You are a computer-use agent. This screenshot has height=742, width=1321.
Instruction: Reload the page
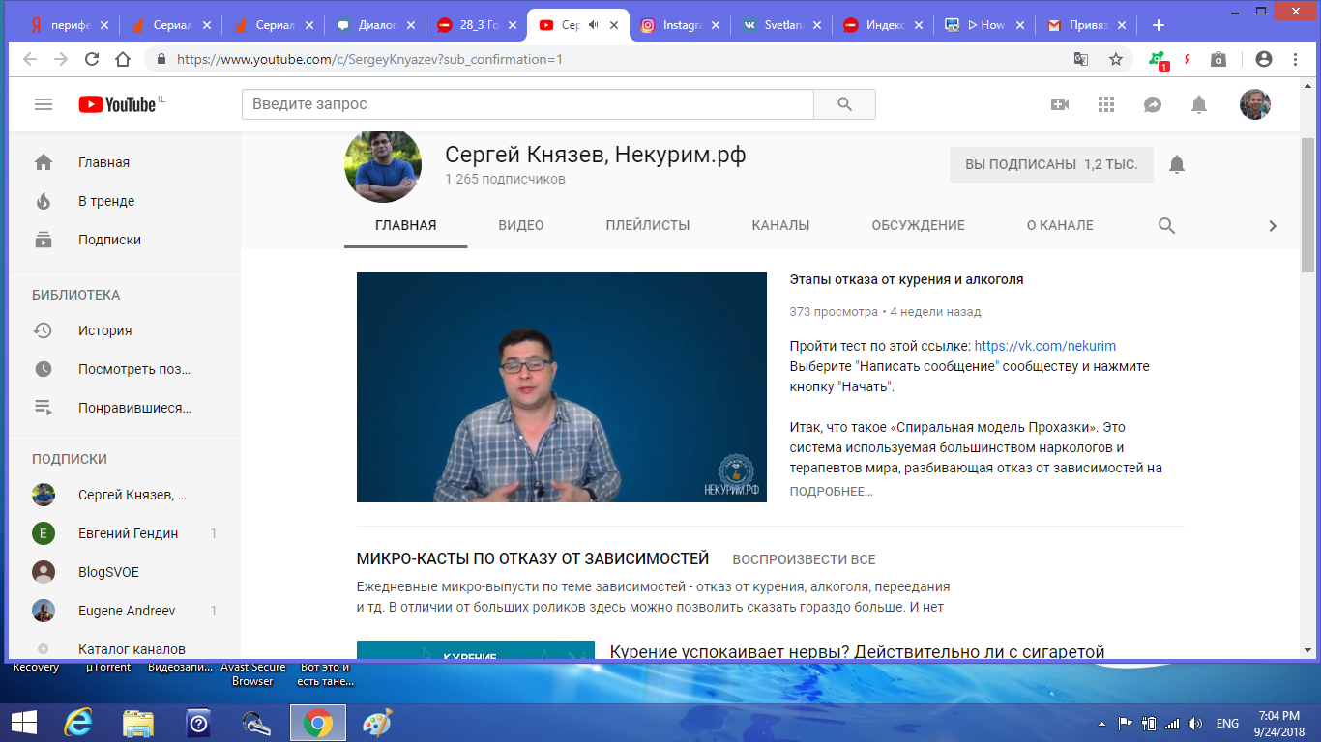(92, 59)
